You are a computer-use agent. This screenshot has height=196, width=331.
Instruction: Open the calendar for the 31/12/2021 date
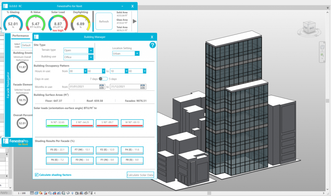tap(143, 87)
